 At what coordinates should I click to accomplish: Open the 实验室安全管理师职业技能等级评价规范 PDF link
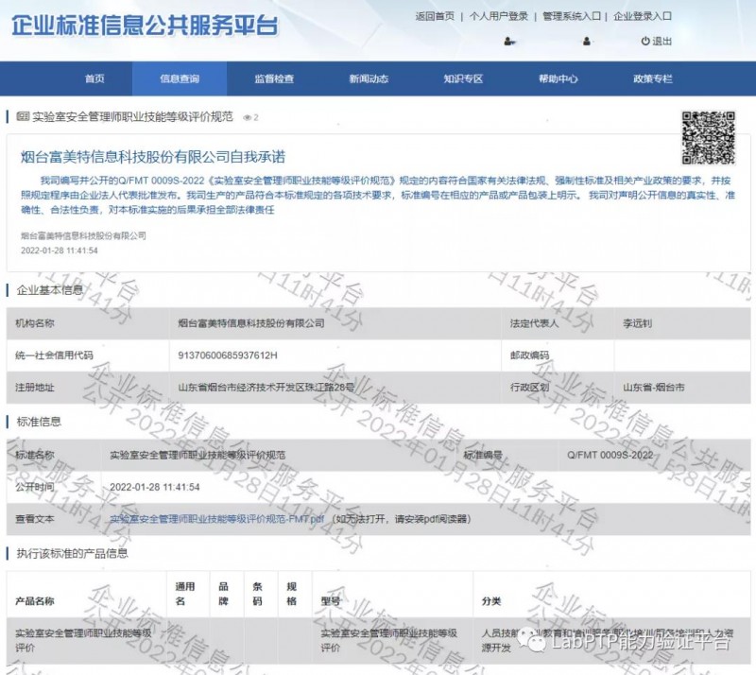217,519
